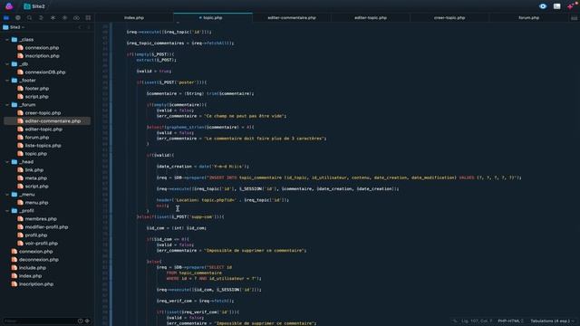The width and height of the screenshot is (580, 326).
Task: Collapse the _footer folder chevron
Action: pyautogui.click(x=7, y=81)
